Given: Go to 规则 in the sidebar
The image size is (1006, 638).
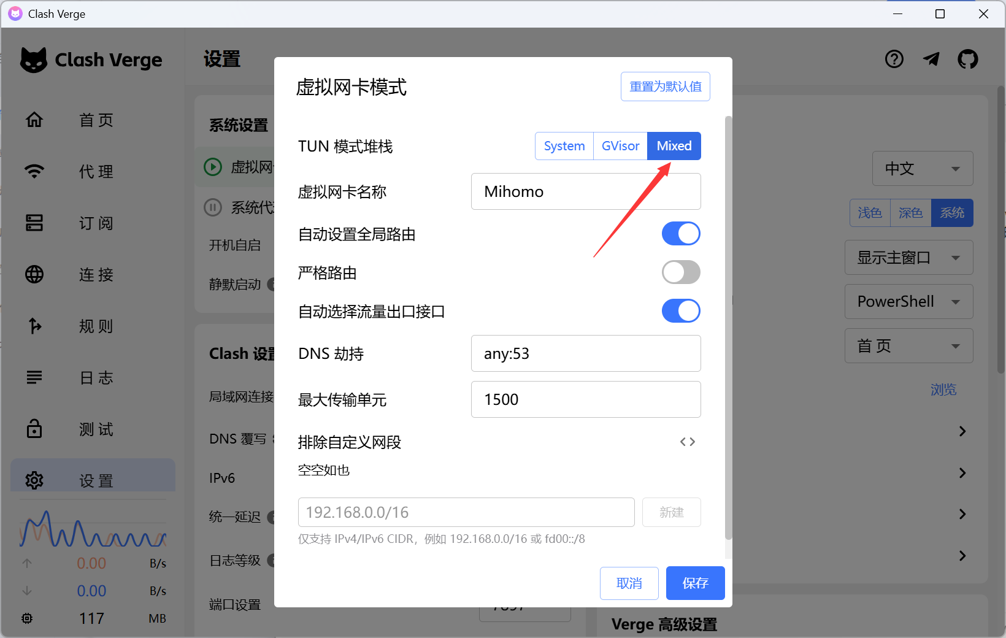Looking at the screenshot, I should click(x=96, y=326).
